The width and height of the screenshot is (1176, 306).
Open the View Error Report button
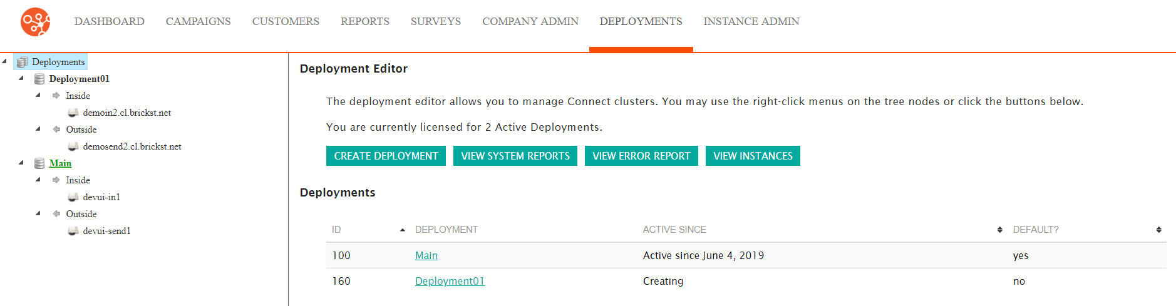641,156
